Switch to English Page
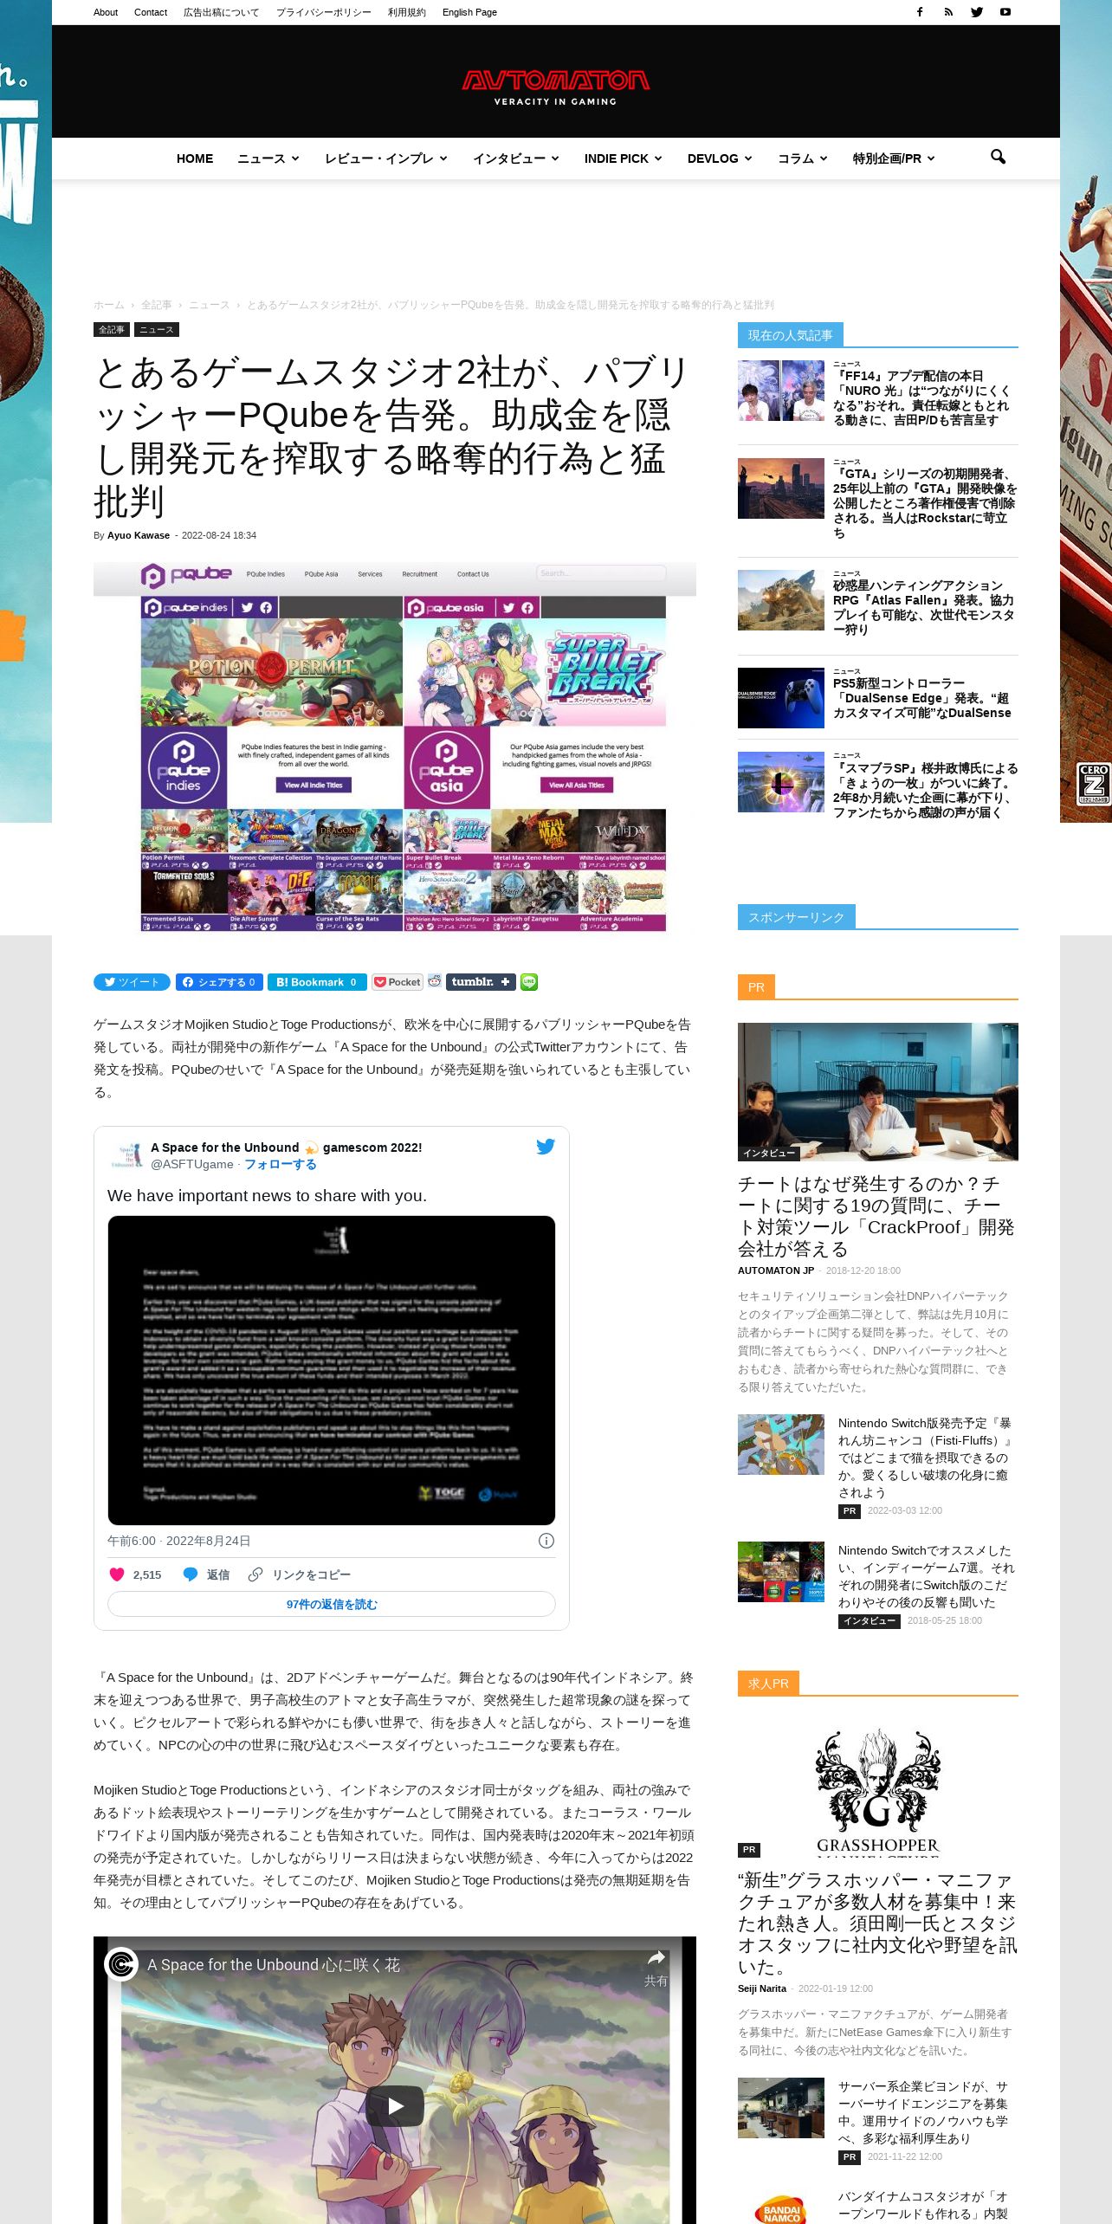 click(x=469, y=12)
